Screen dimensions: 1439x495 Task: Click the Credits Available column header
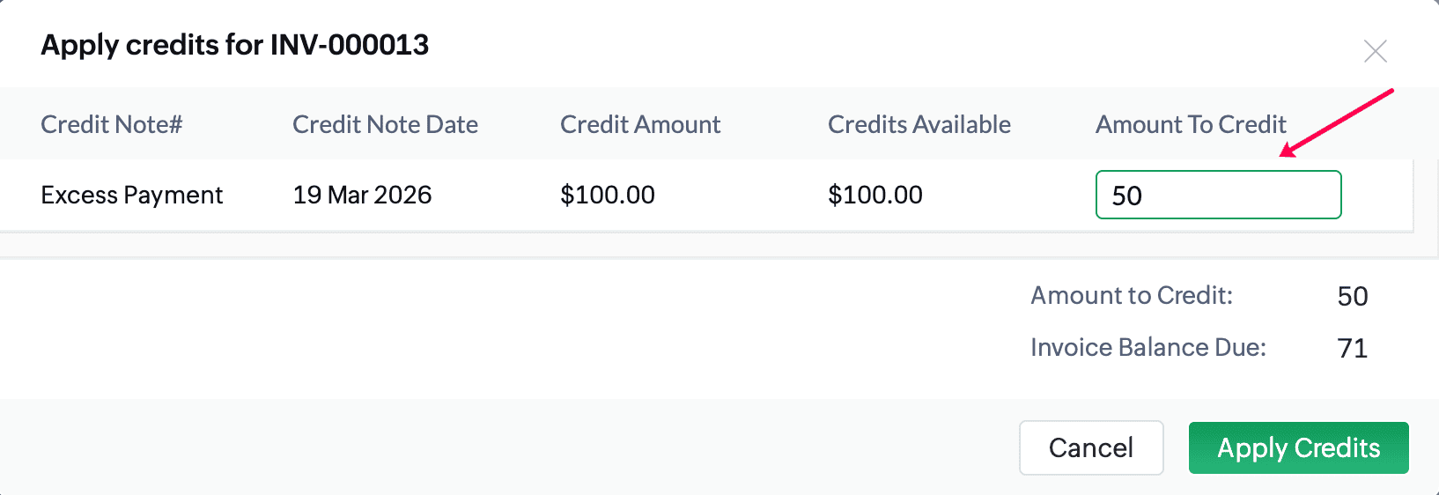coord(919,124)
